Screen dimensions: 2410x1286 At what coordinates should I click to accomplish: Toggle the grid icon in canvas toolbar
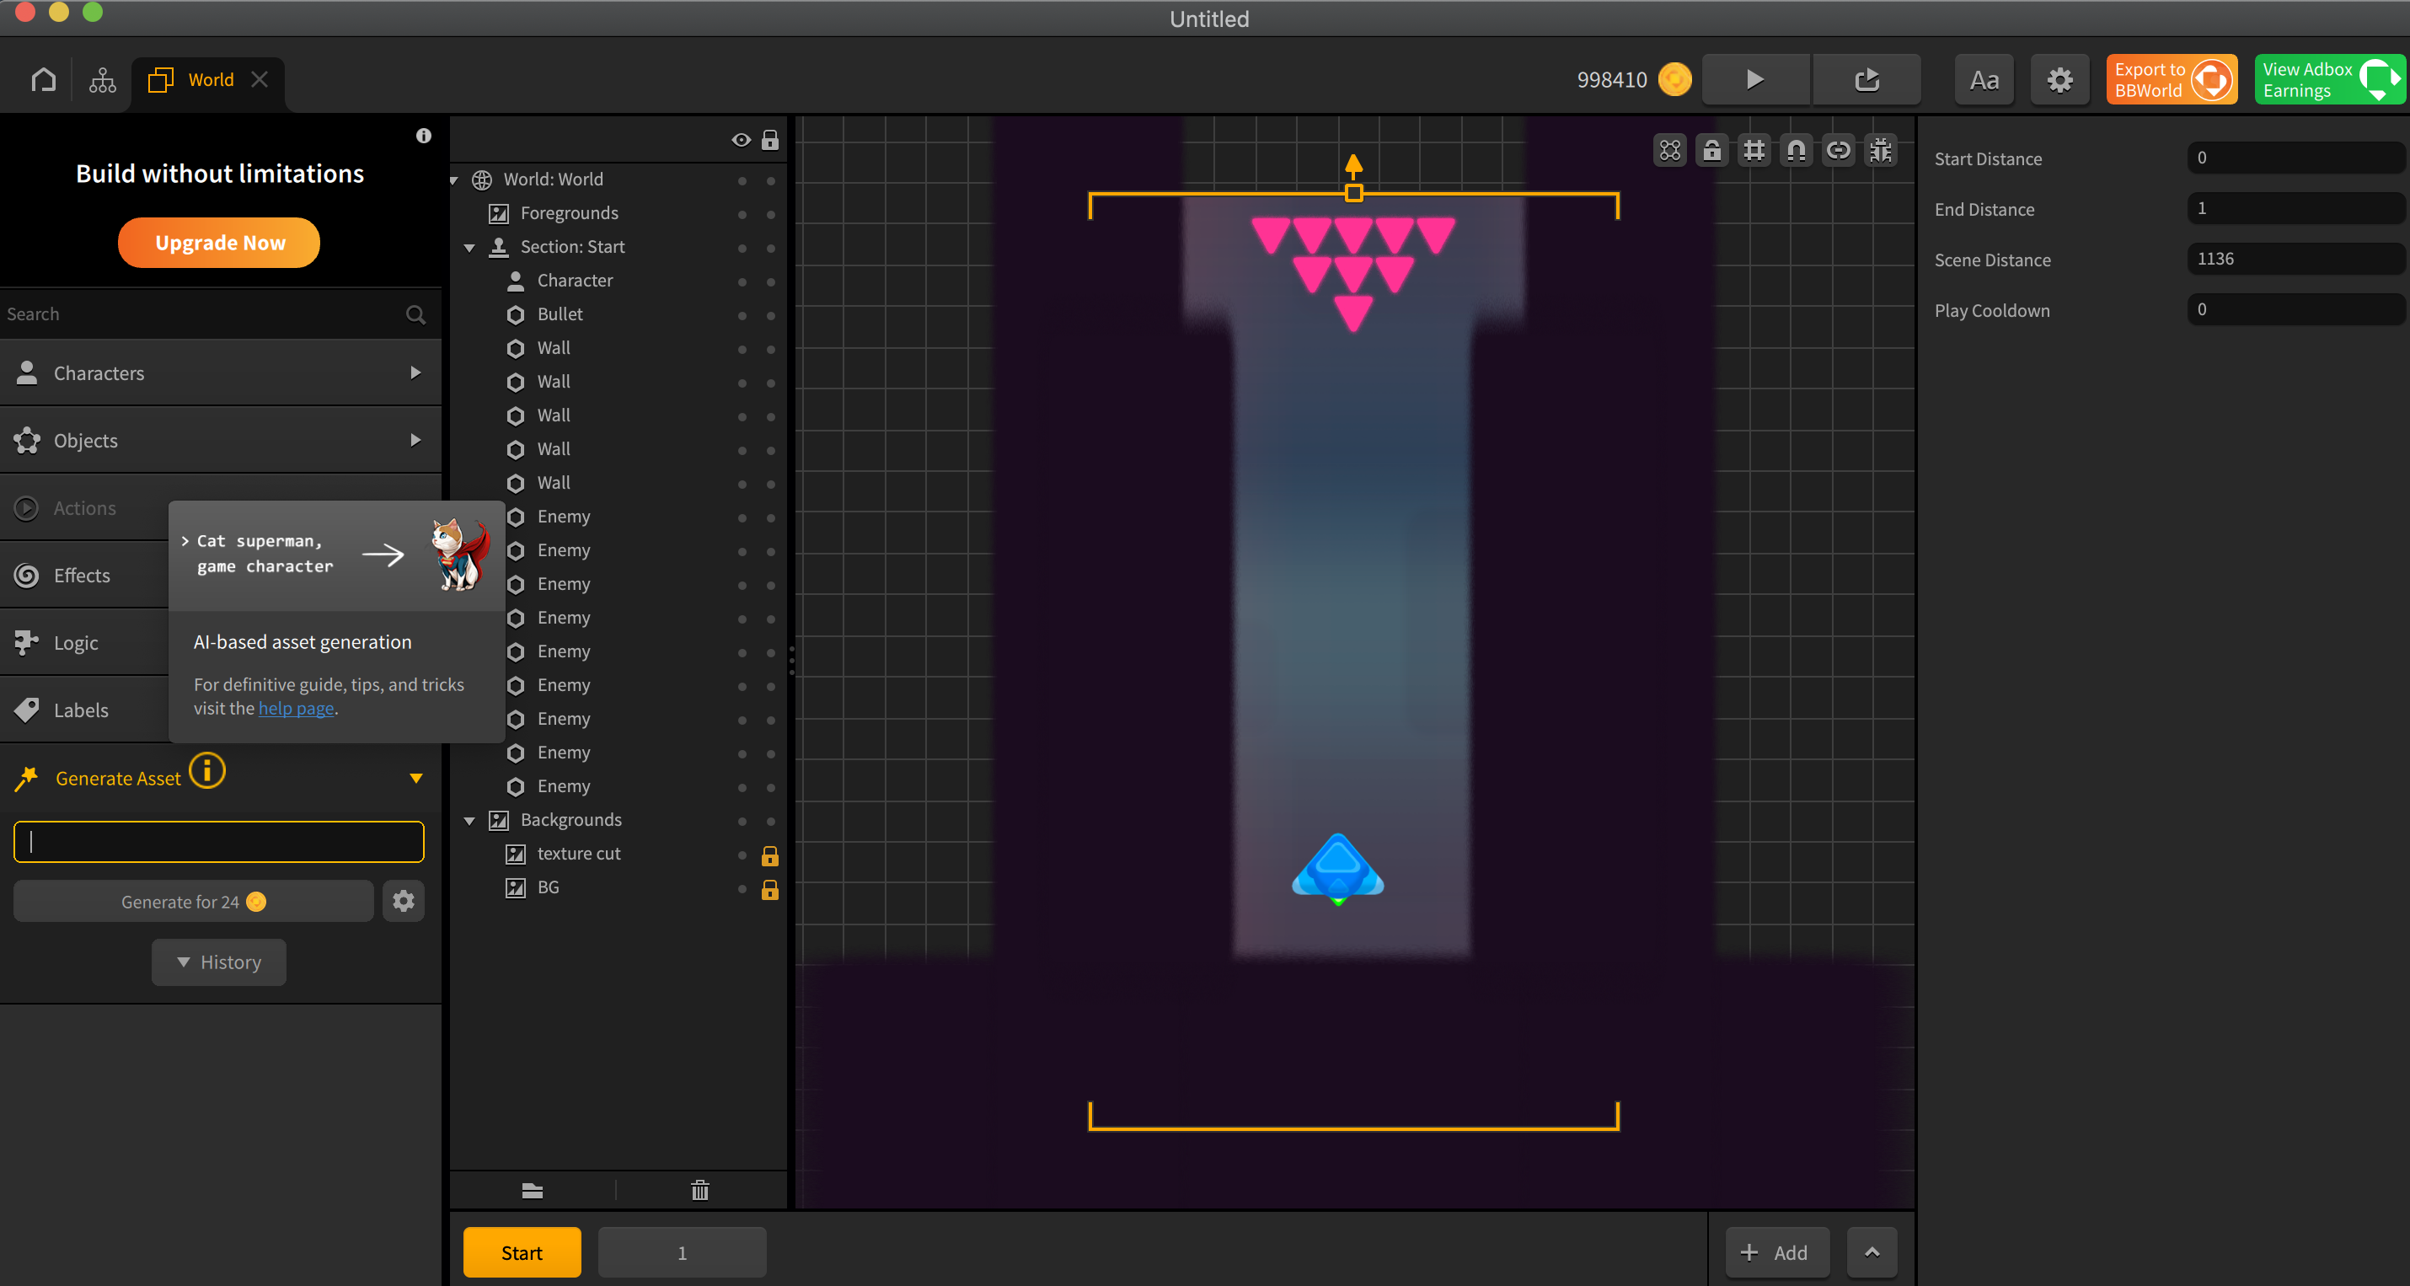(x=1754, y=151)
